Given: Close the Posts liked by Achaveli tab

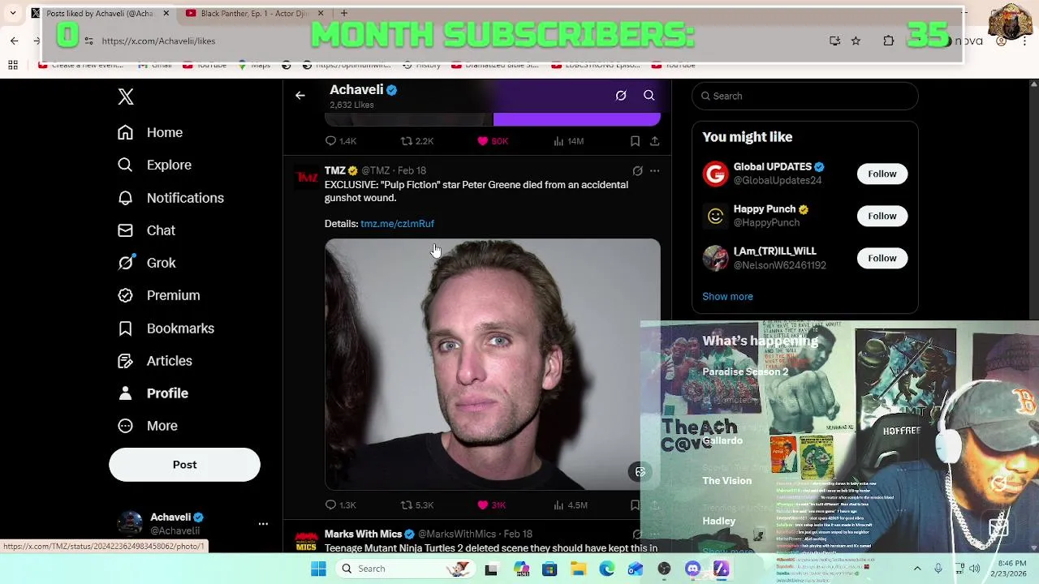Looking at the screenshot, I should coord(166,13).
